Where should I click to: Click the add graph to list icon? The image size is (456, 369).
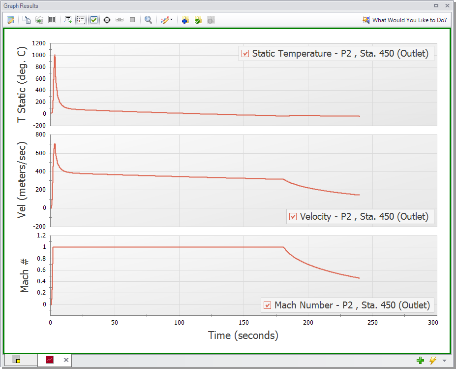pos(185,20)
